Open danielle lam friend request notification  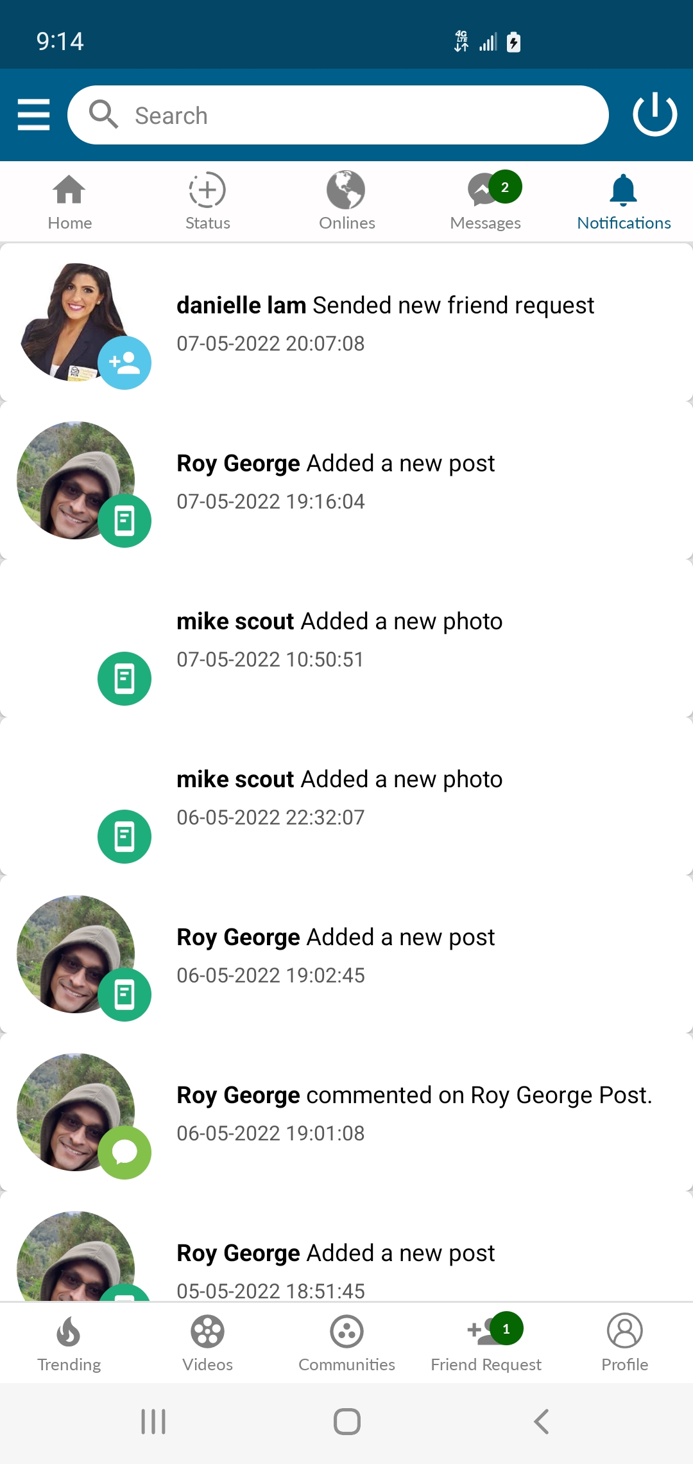346,323
